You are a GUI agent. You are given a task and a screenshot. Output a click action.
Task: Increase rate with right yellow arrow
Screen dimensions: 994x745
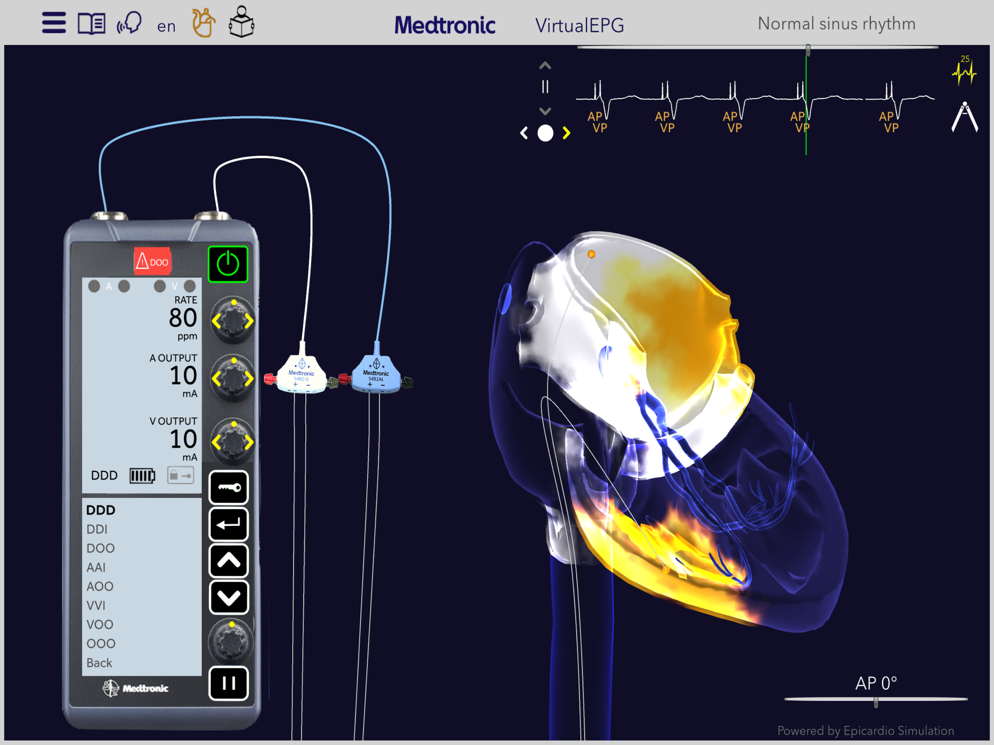[249, 321]
